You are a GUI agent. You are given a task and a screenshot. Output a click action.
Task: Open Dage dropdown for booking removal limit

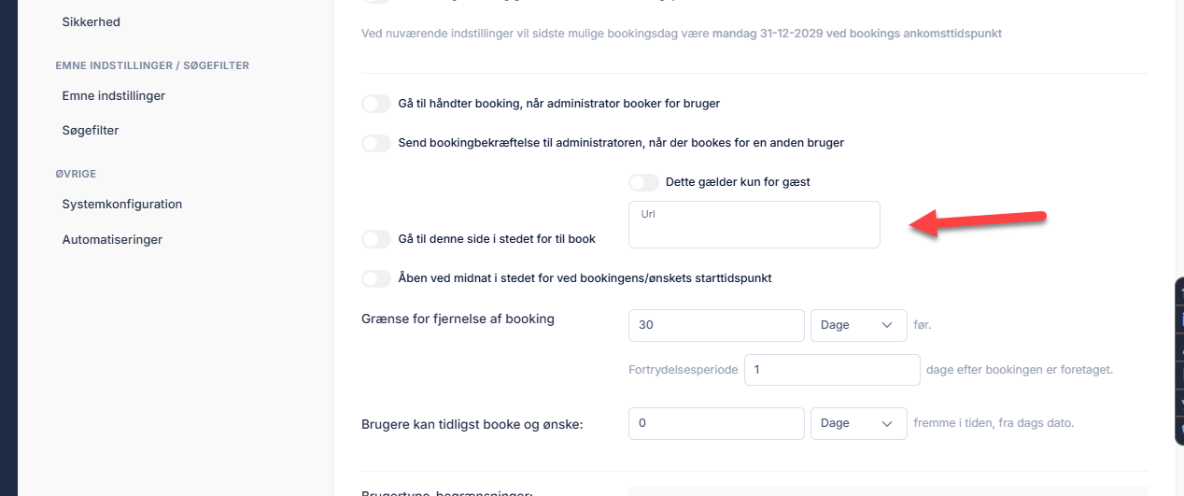click(858, 325)
